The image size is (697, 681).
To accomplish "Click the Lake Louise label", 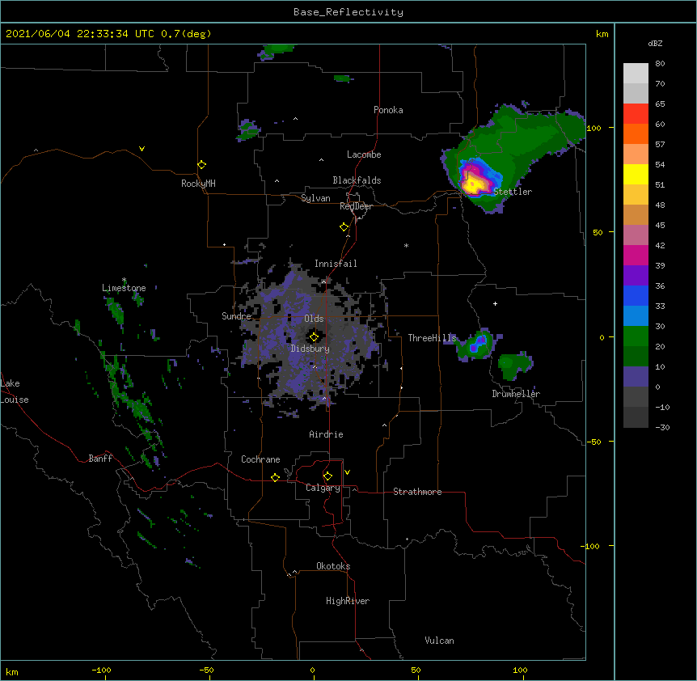I will pos(15,391).
